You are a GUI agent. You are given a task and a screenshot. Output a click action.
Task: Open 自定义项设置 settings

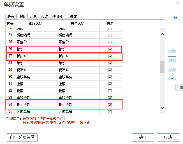tap(22, 137)
